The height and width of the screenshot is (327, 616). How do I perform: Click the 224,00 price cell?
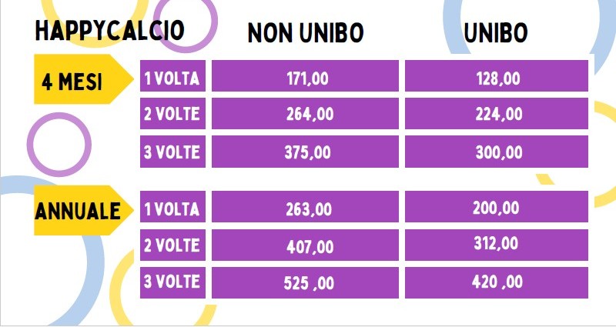click(497, 113)
